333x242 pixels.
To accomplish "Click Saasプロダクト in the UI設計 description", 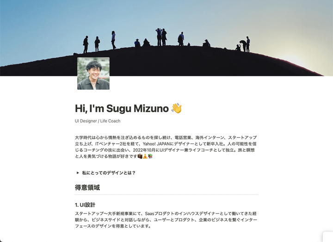I will tap(160, 213).
